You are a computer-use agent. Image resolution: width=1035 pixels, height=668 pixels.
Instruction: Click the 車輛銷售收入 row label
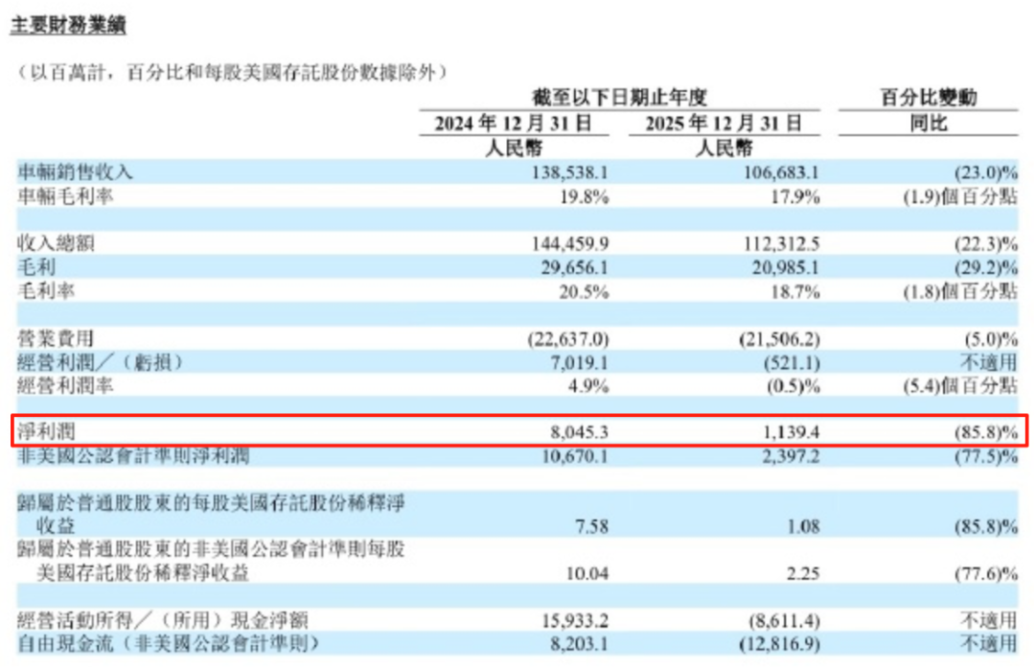pyautogui.click(x=76, y=173)
